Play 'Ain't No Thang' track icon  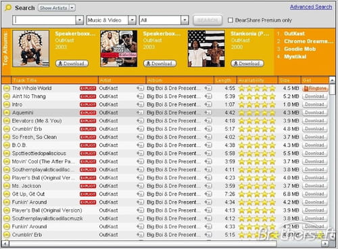click(7, 97)
